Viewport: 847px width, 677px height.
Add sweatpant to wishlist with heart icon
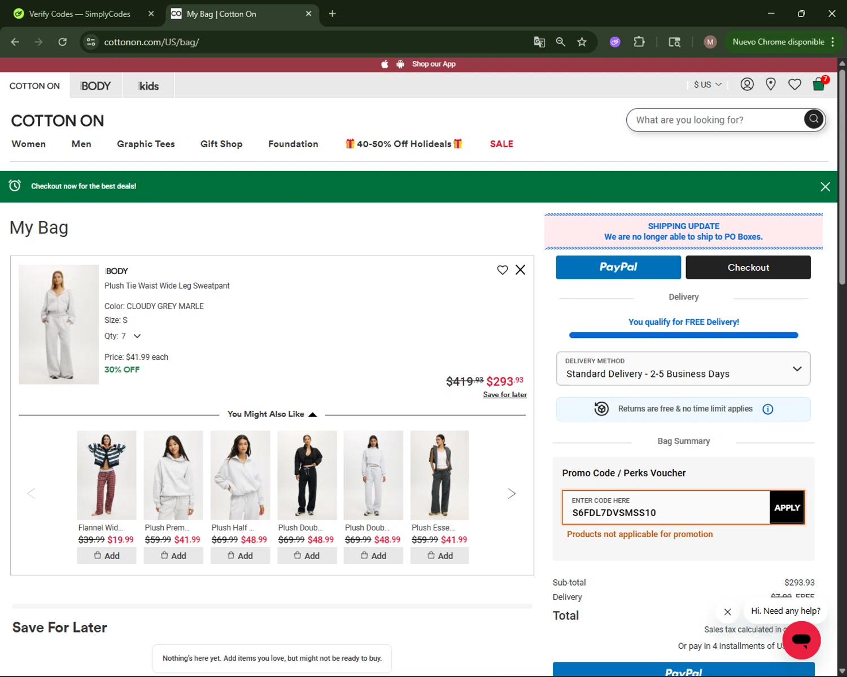[503, 270]
